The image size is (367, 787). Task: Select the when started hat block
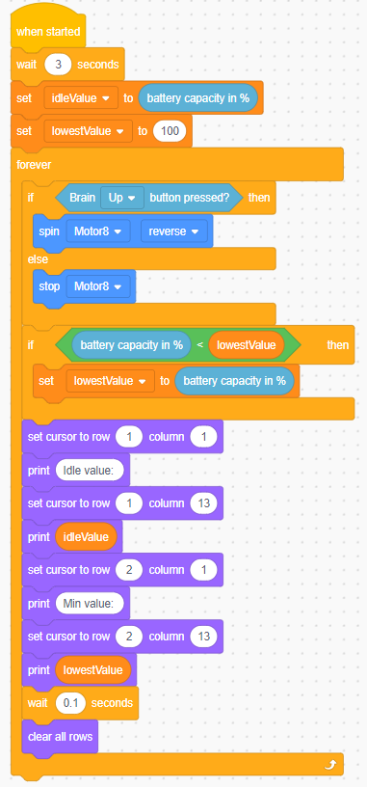tap(48, 29)
